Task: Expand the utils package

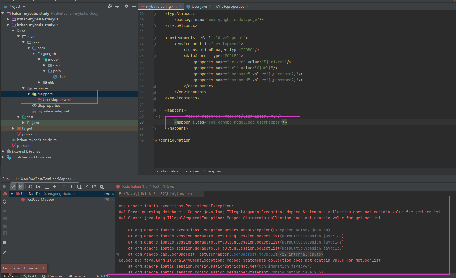Action: pos(39,83)
